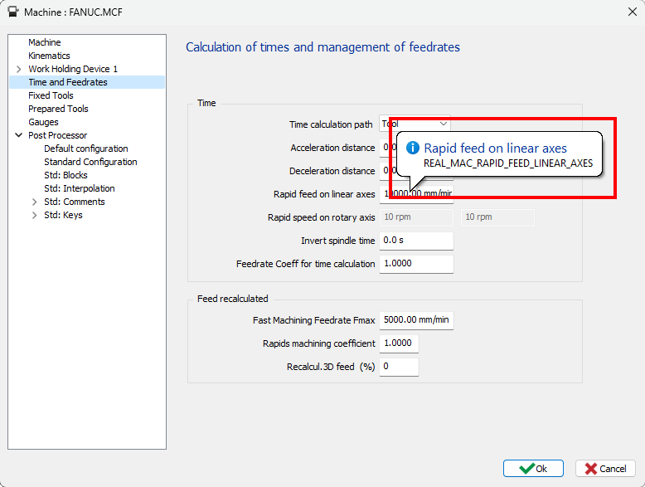
Task: Open the Kinematics settings page
Action: [49, 56]
